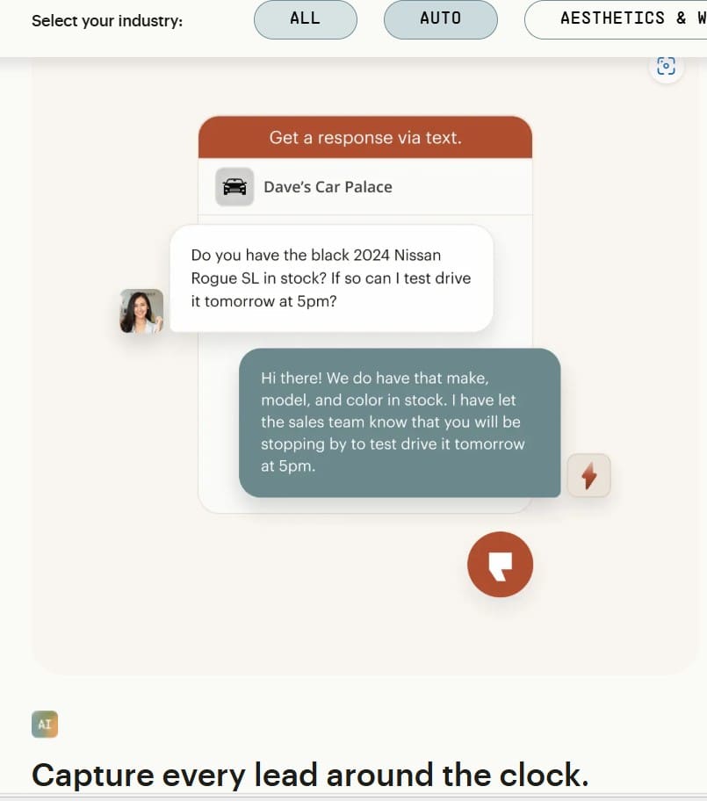Screen dimensions: 707x801
Task: Click the 'Dave's Car Palace' business name
Action: pyautogui.click(x=328, y=187)
